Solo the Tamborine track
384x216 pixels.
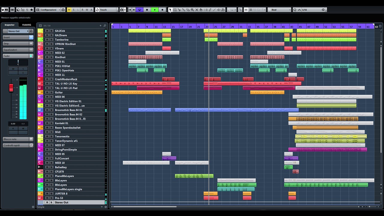(51, 40)
